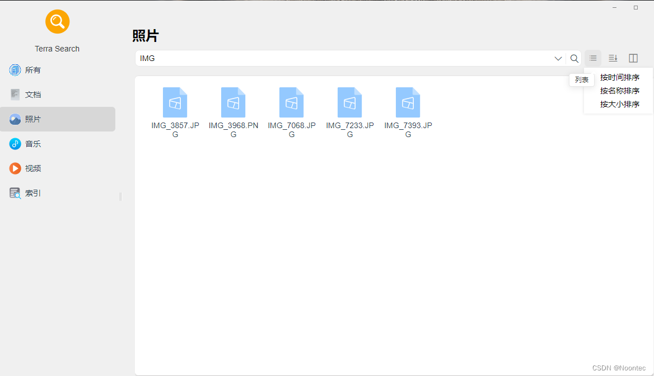
Task: Select the IMG_7233.JPG file icon
Action: point(349,102)
